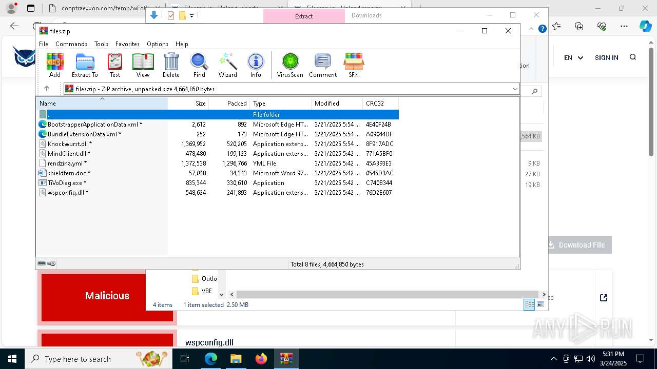657x369 pixels.
Task: Open the Extract To tool
Action: point(85,65)
